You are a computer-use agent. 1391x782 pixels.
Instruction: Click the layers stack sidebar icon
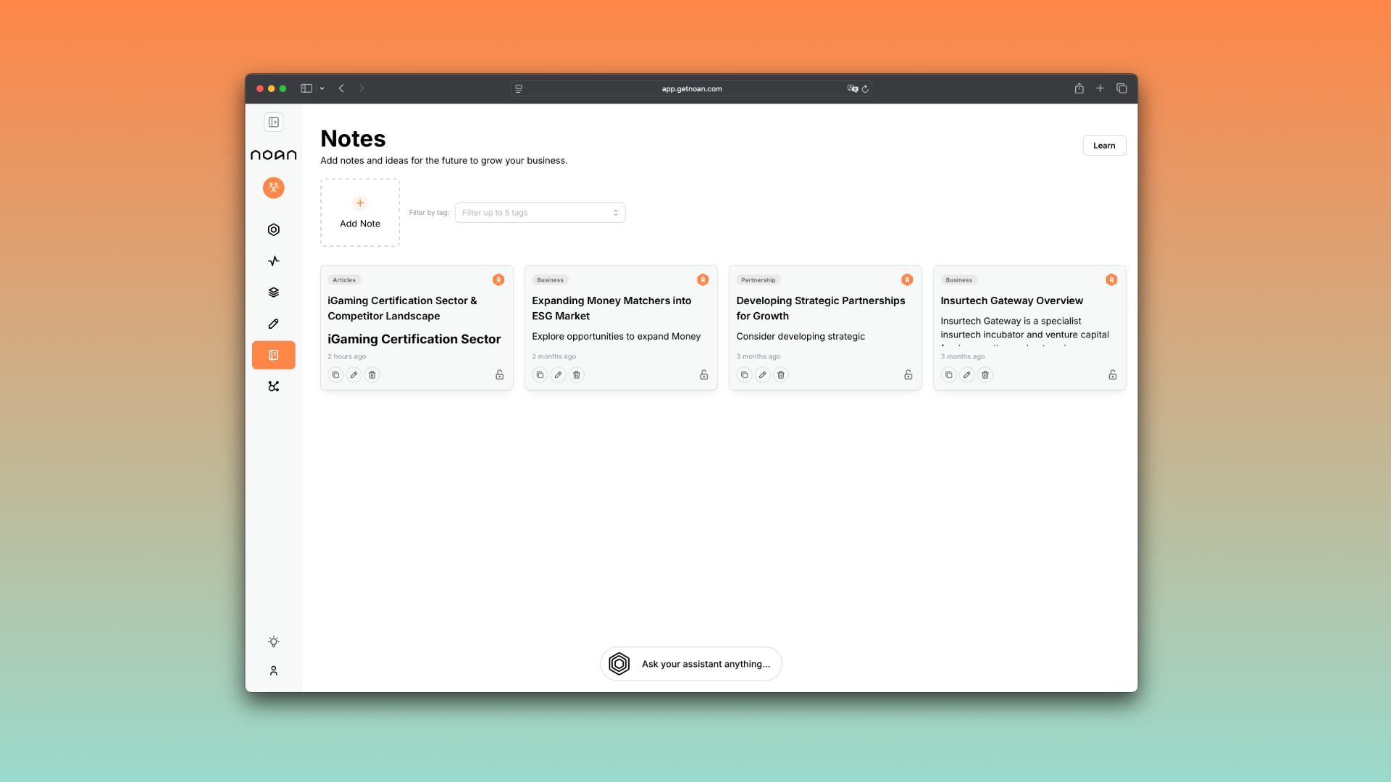pyautogui.click(x=273, y=293)
